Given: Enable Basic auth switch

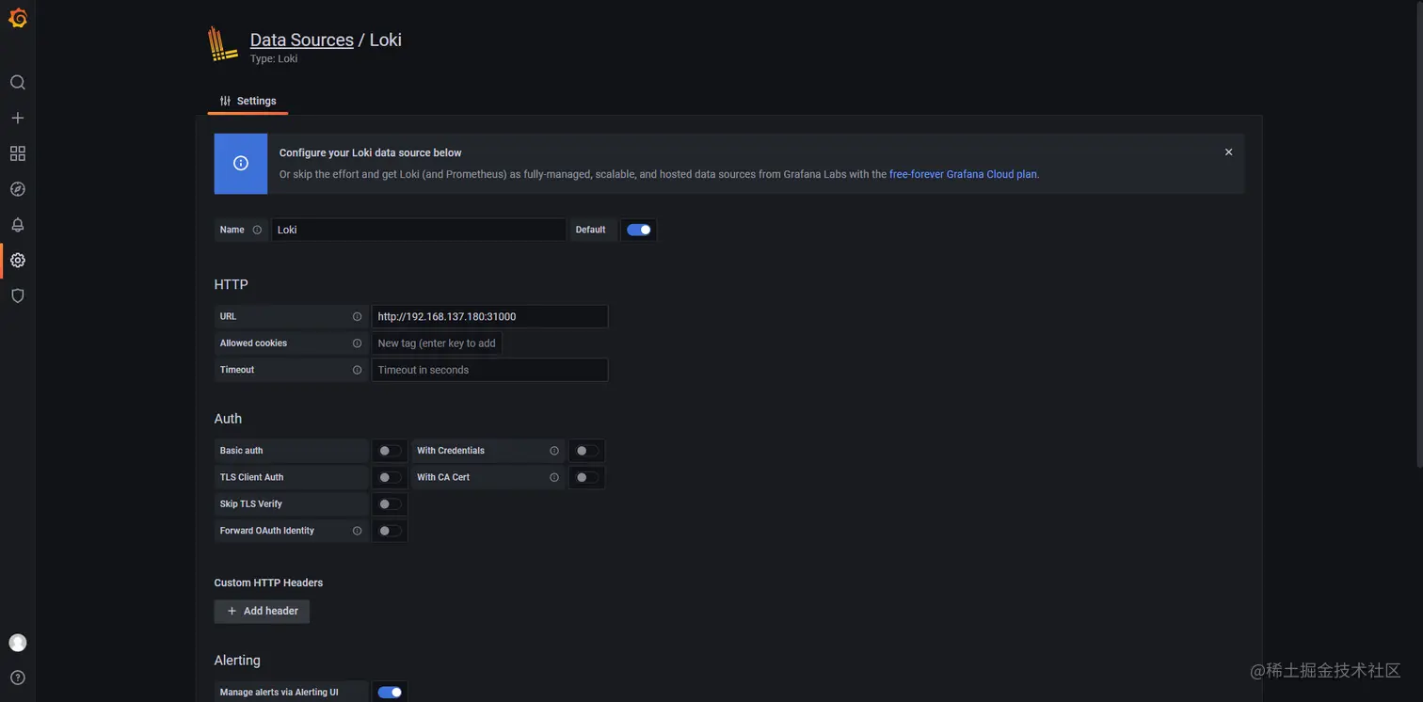Looking at the screenshot, I should tap(390, 451).
